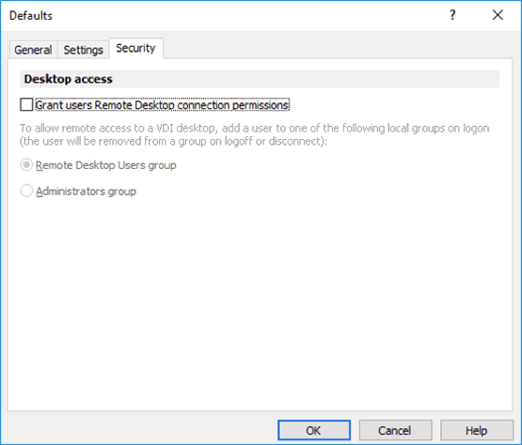Dismiss changes using the Cancel button
This screenshot has width=522, height=445.
(x=395, y=430)
